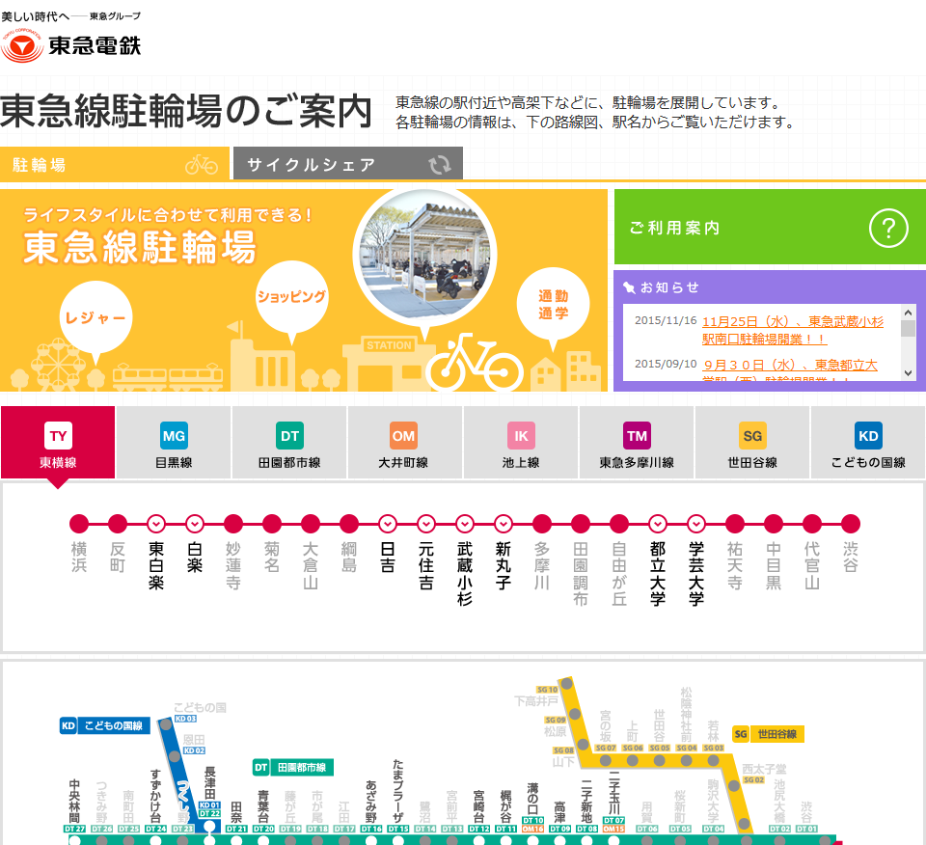Click the 長津田 station on map
Screen dimensions: 926x845
(x=209, y=783)
